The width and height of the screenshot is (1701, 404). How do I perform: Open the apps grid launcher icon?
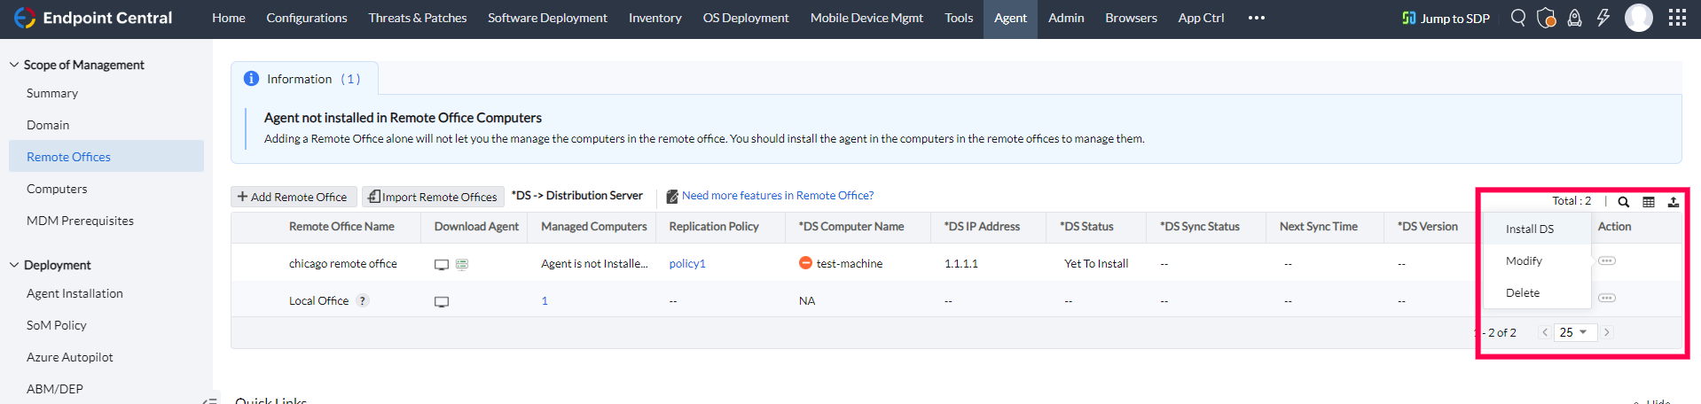1677,18
